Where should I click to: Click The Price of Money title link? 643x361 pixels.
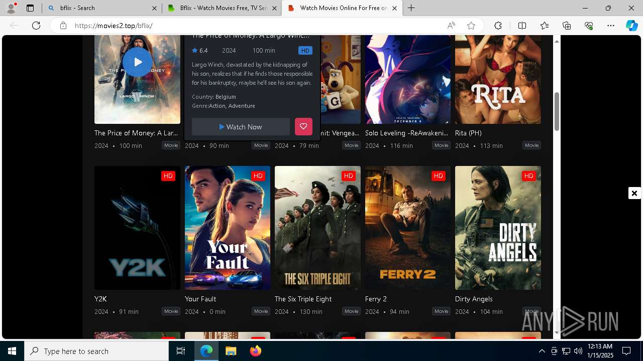(x=136, y=133)
